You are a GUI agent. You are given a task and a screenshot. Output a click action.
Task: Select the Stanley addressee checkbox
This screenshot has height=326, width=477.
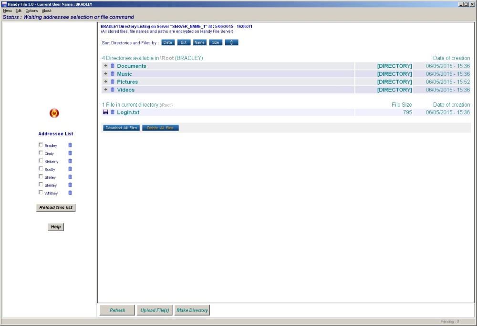41,184
